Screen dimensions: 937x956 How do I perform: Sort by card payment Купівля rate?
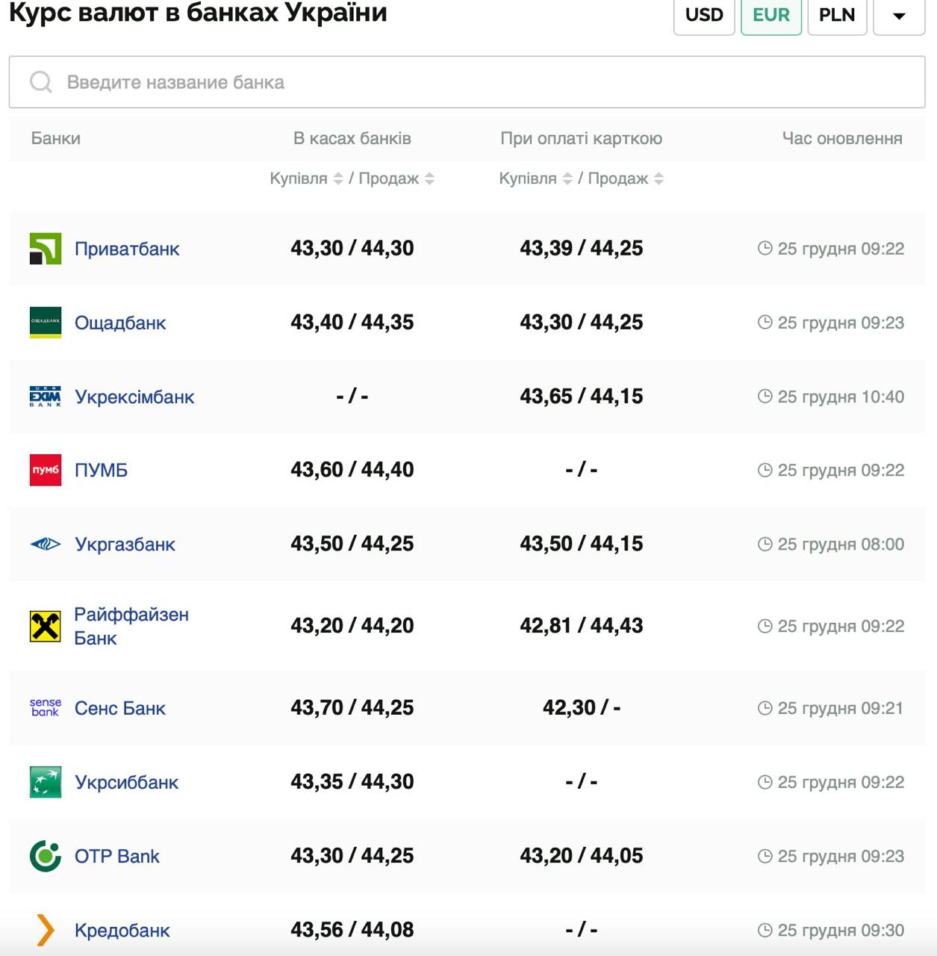point(567,179)
